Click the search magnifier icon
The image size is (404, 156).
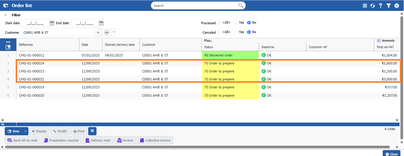pos(241,5)
